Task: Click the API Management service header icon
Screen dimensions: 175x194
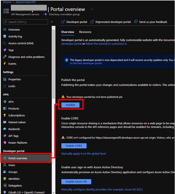Action: pyautogui.click(x=6, y=11)
